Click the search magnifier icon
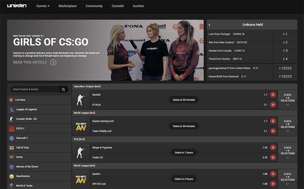The height and width of the screenshot is (189, 304). [x=63, y=89]
